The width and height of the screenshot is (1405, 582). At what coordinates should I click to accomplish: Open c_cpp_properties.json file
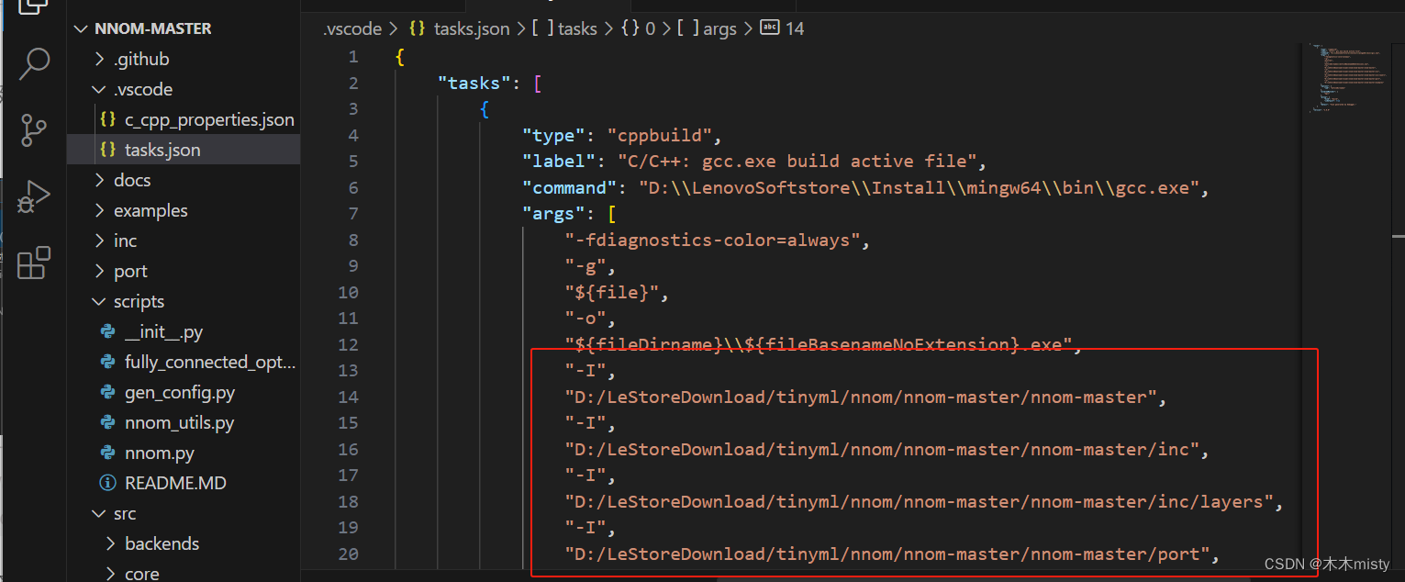[209, 119]
